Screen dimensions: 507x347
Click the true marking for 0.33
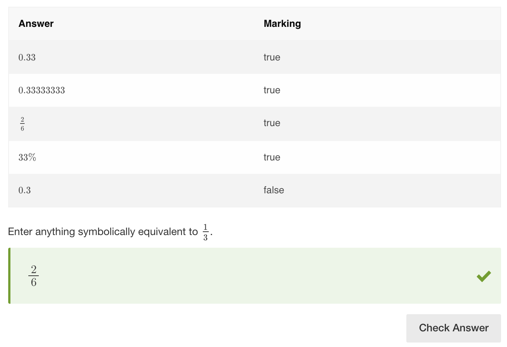(272, 57)
